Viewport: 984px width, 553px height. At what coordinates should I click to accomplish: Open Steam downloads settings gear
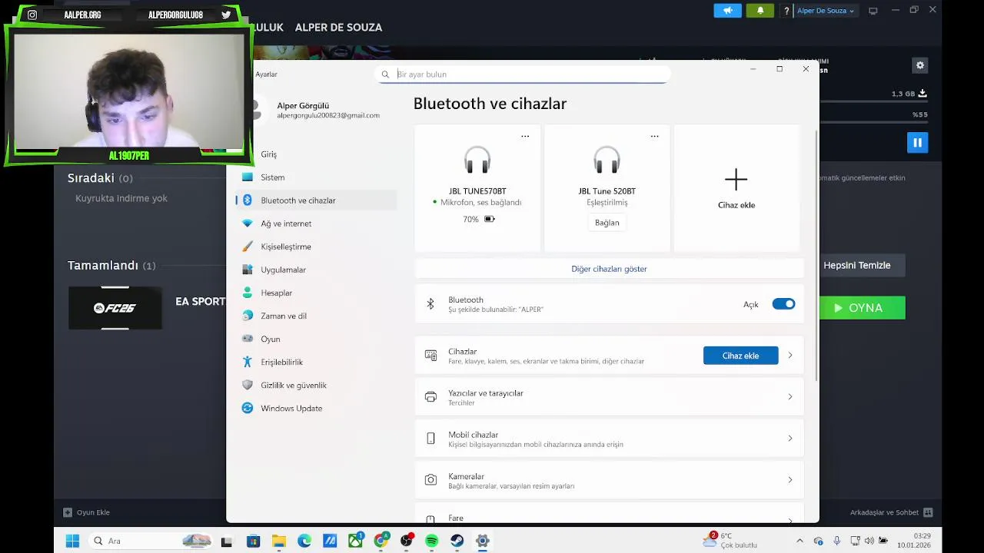coord(920,65)
